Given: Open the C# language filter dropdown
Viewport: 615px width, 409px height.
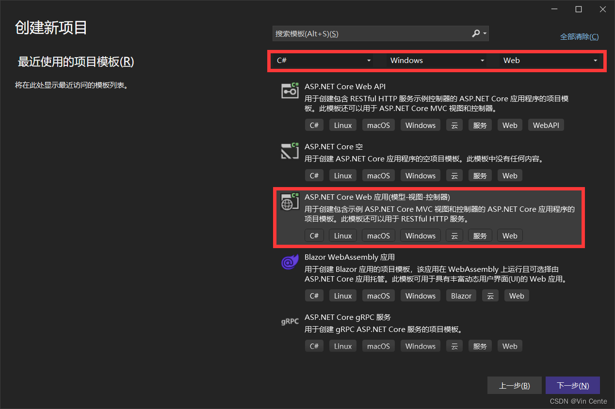Looking at the screenshot, I should pos(324,61).
